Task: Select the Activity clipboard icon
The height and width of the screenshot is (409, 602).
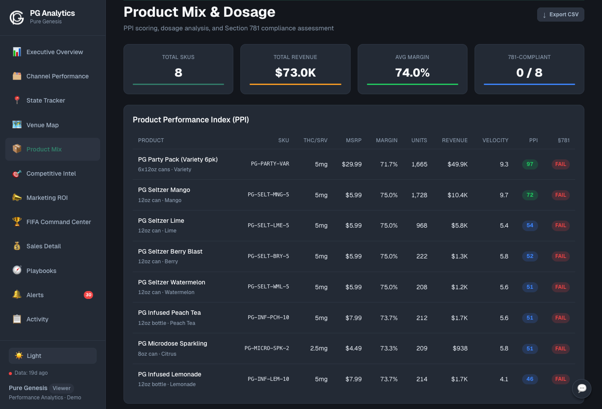Action: coord(17,319)
